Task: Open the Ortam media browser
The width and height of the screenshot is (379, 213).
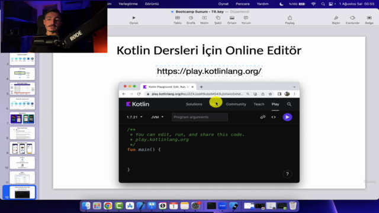Action: [x=232, y=20]
